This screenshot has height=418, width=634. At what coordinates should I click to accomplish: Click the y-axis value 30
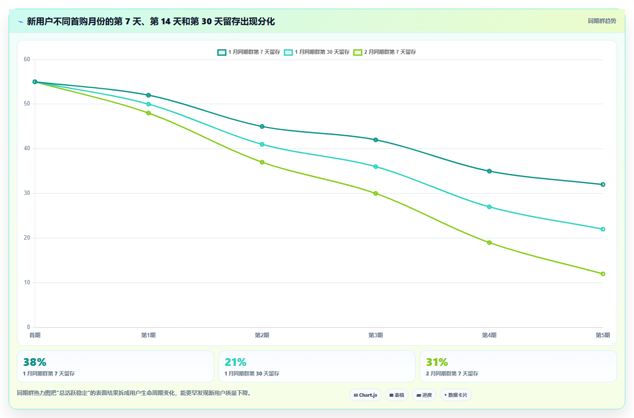[27, 193]
